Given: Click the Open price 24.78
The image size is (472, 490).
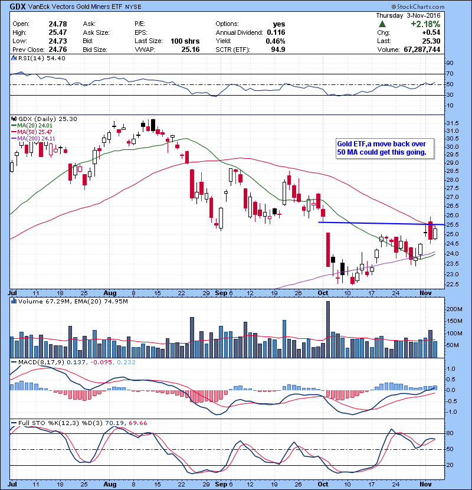Looking at the screenshot, I should 58,24.
